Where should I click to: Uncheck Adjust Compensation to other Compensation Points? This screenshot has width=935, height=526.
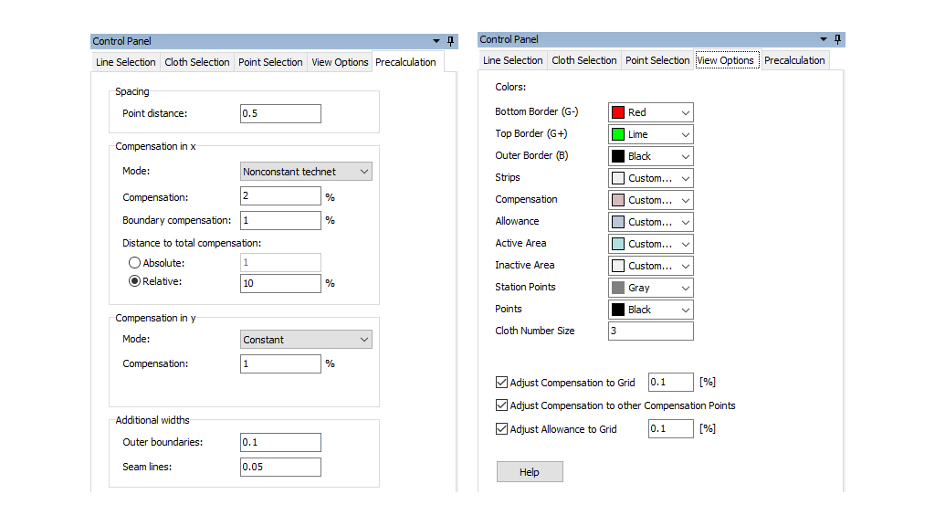coord(501,405)
